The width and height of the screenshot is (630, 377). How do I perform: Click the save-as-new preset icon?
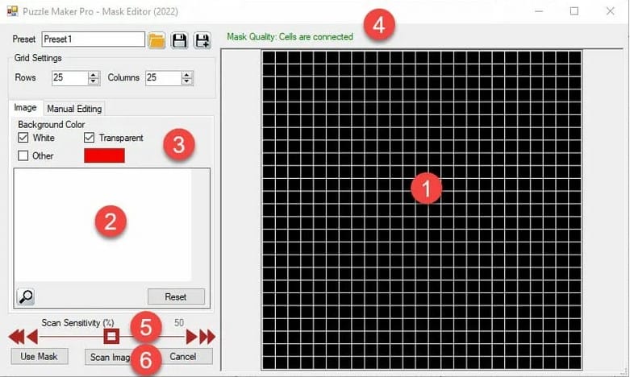[202, 39]
